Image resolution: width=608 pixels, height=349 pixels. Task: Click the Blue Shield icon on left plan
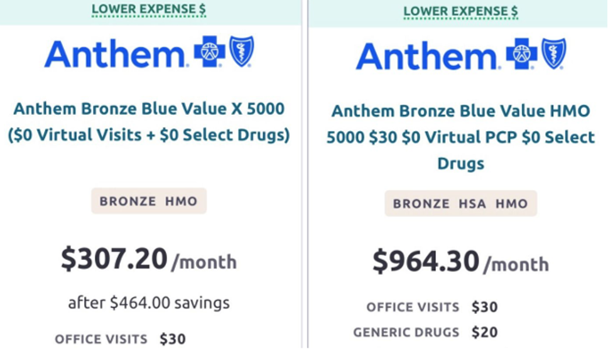click(241, 52)
